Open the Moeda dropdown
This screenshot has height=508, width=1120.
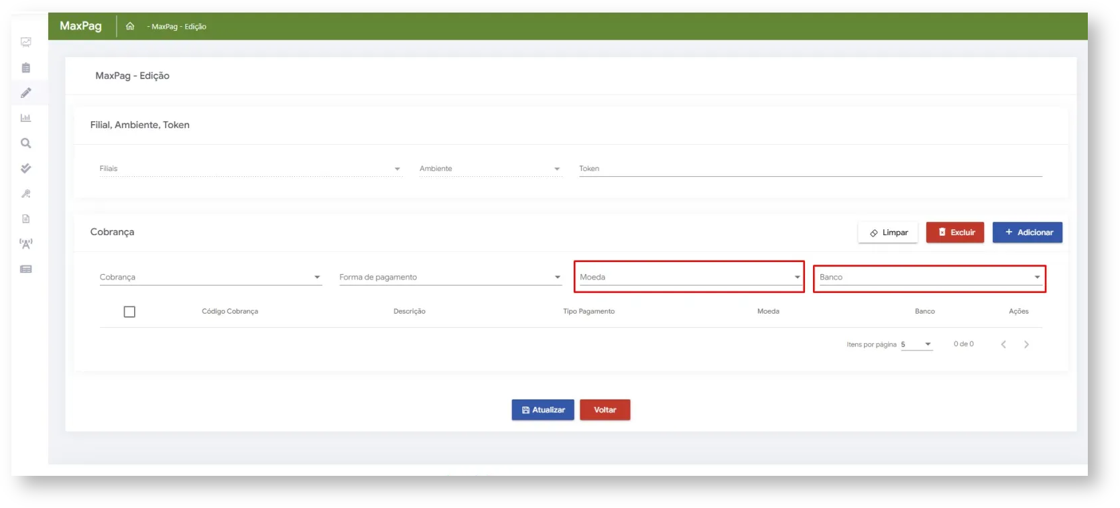[690, 277]
